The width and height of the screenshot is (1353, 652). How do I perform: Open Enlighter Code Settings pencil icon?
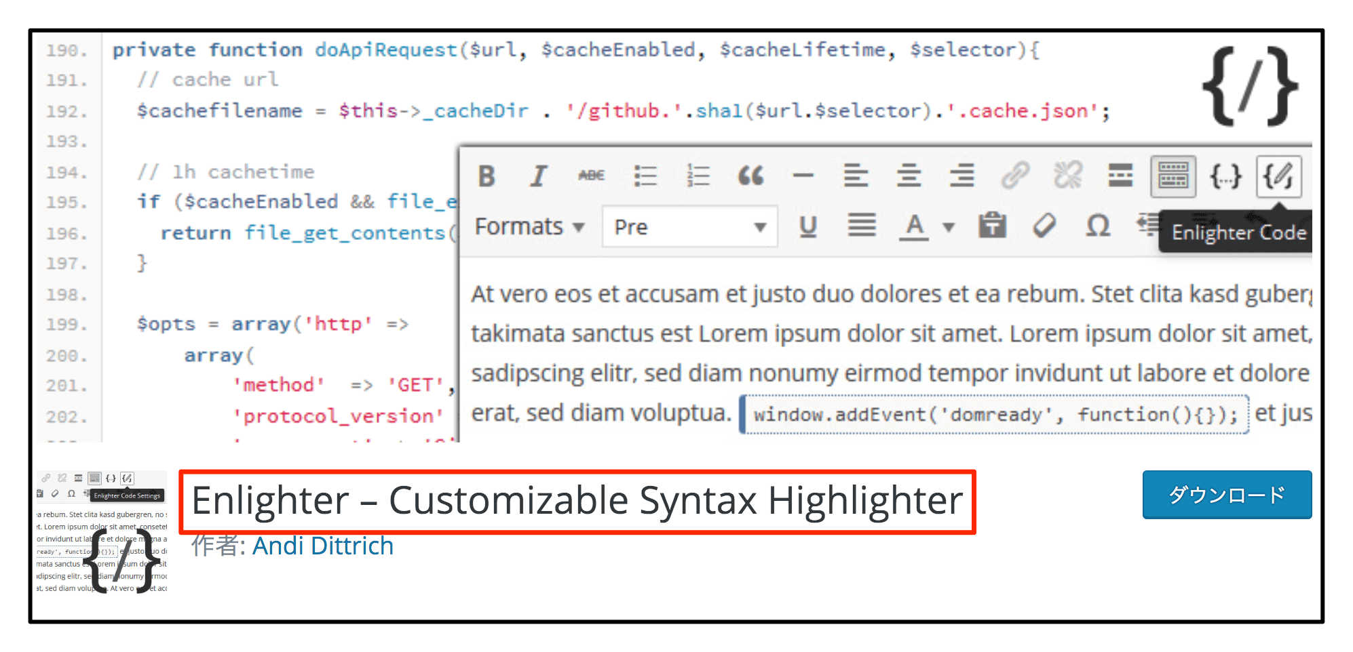(x=1278, y=176)
